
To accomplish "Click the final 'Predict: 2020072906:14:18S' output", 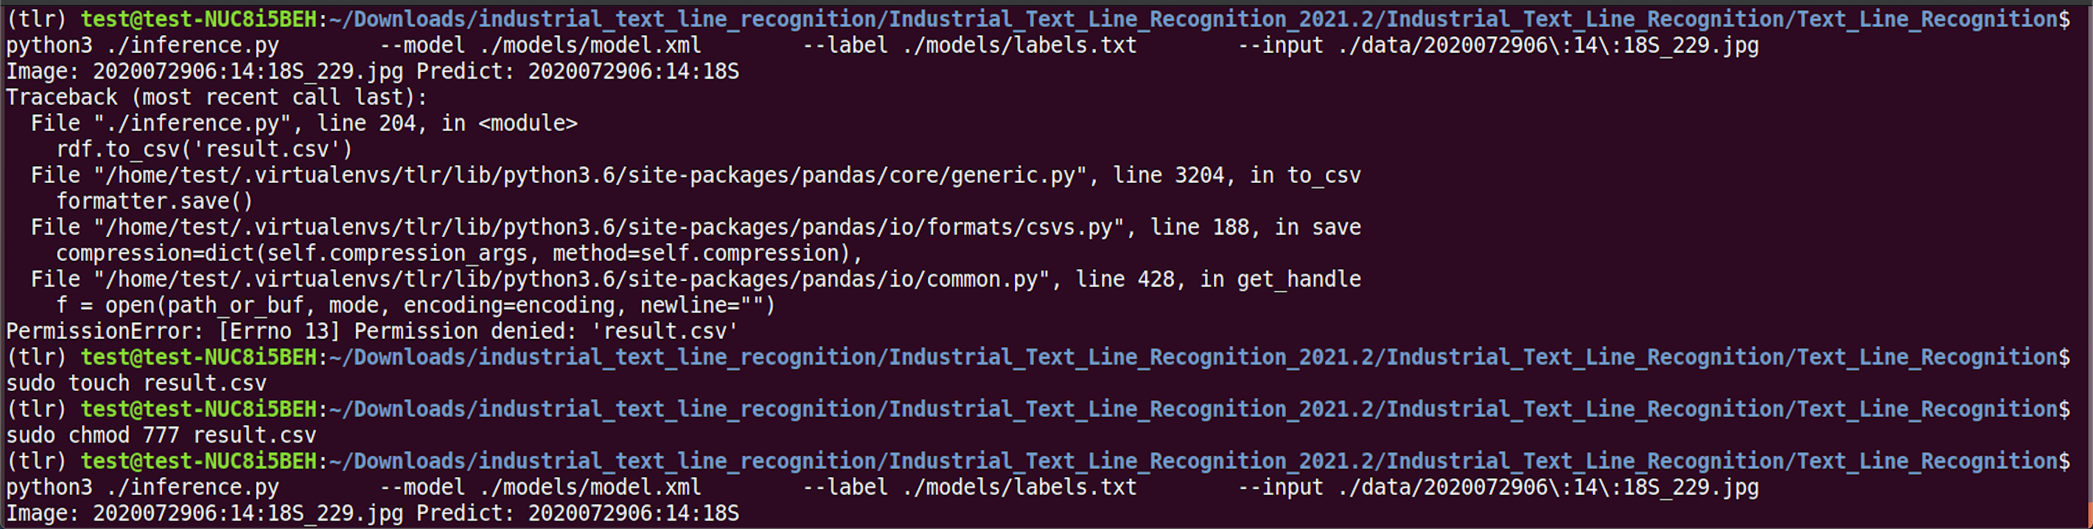I will (x=577, y=514).
